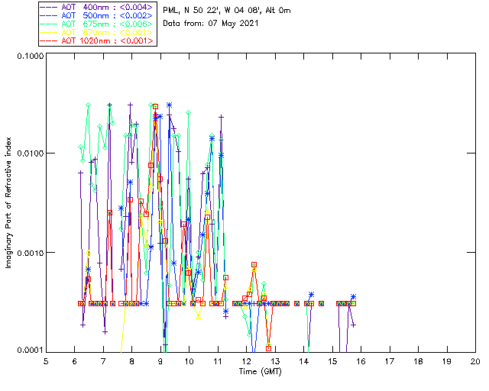
Task: Click the red square marker at the small peak after 12 GMT
Action: click(x=254, y=265)
